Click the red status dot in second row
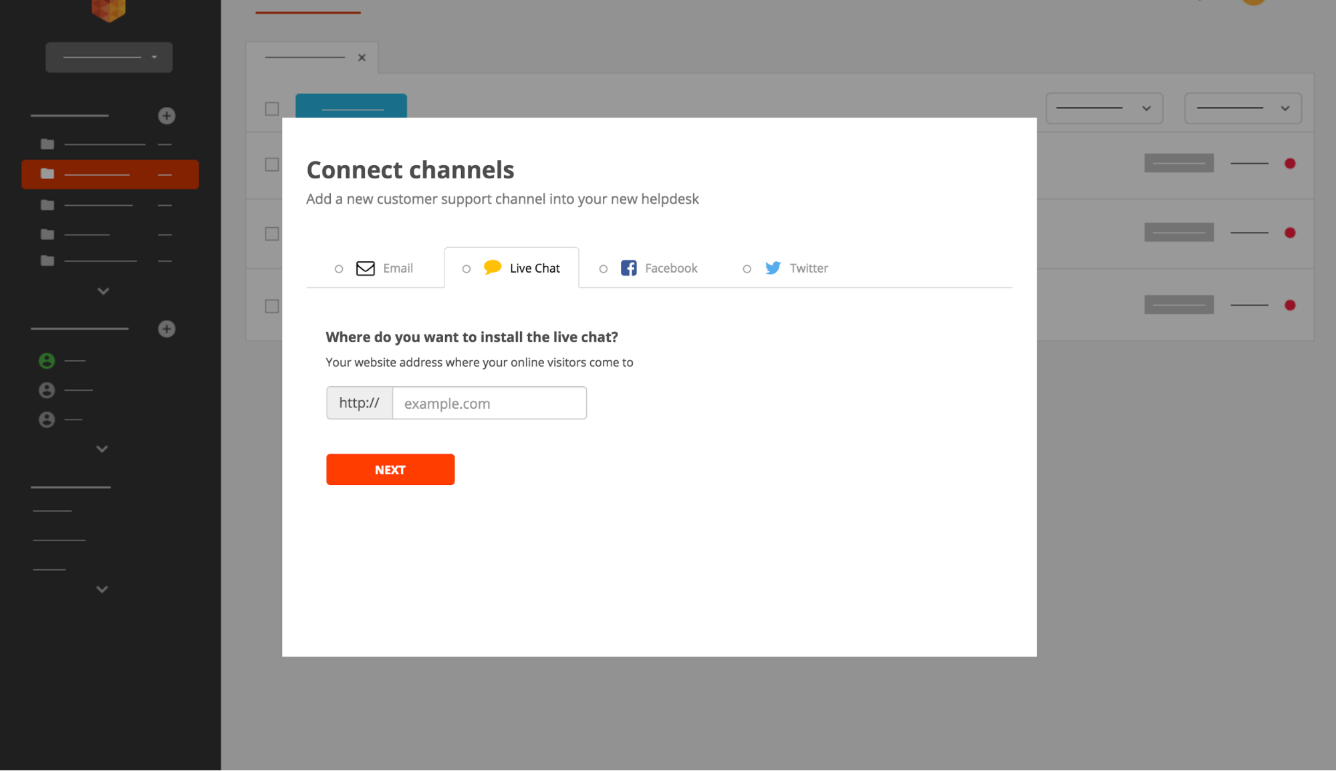Image resolution: width=1336 pixels, height=771 pixels. coord(1290,233)
